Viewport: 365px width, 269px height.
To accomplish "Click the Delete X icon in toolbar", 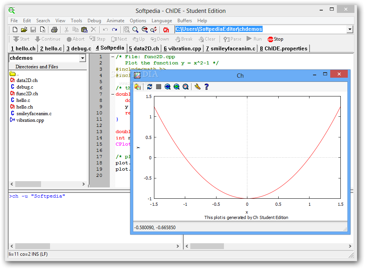I will 93,30.
